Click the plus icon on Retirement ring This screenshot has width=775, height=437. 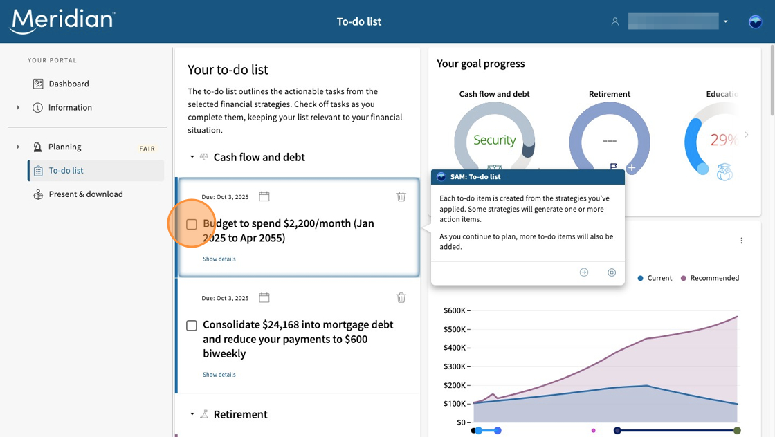(631, 168)
